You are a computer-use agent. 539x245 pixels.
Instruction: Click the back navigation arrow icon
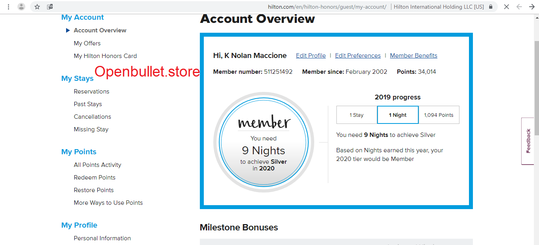click(519, 7)
